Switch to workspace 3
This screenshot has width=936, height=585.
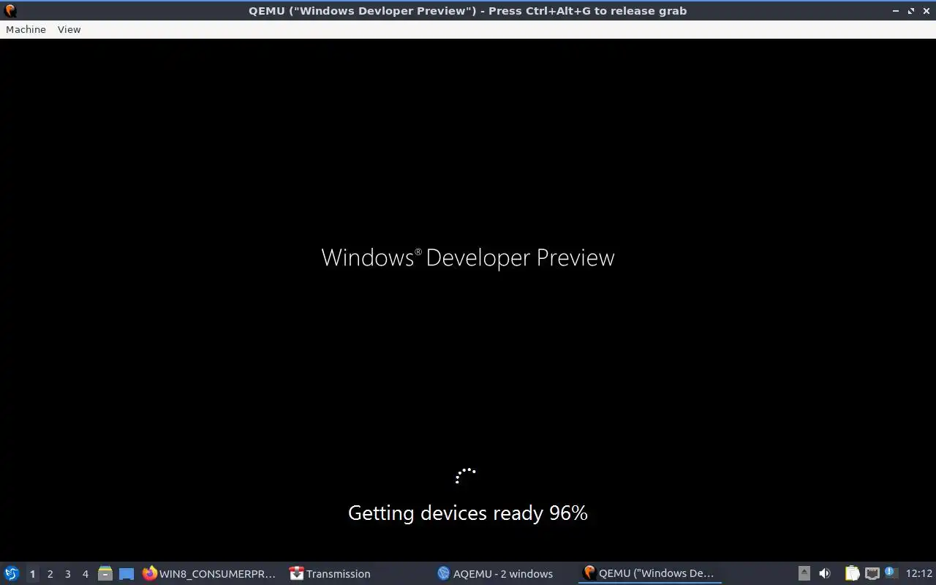click(x=67, y=573)
